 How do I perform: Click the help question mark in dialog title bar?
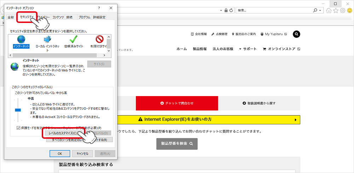point(99,8)
